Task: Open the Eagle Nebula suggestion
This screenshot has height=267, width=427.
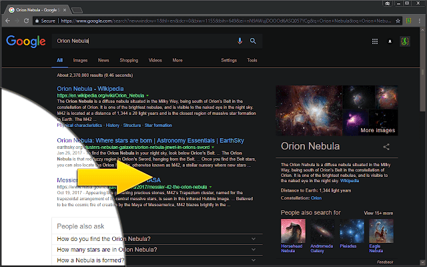Action: pos(381,236)
